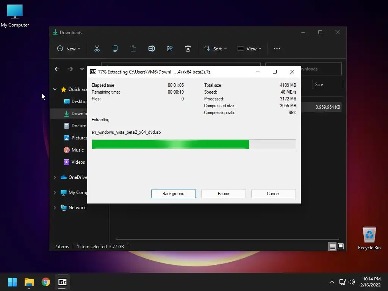Click the Speed value 48 MB/s
This screenshot has width=388, height=291.
(x=288, y=92)
